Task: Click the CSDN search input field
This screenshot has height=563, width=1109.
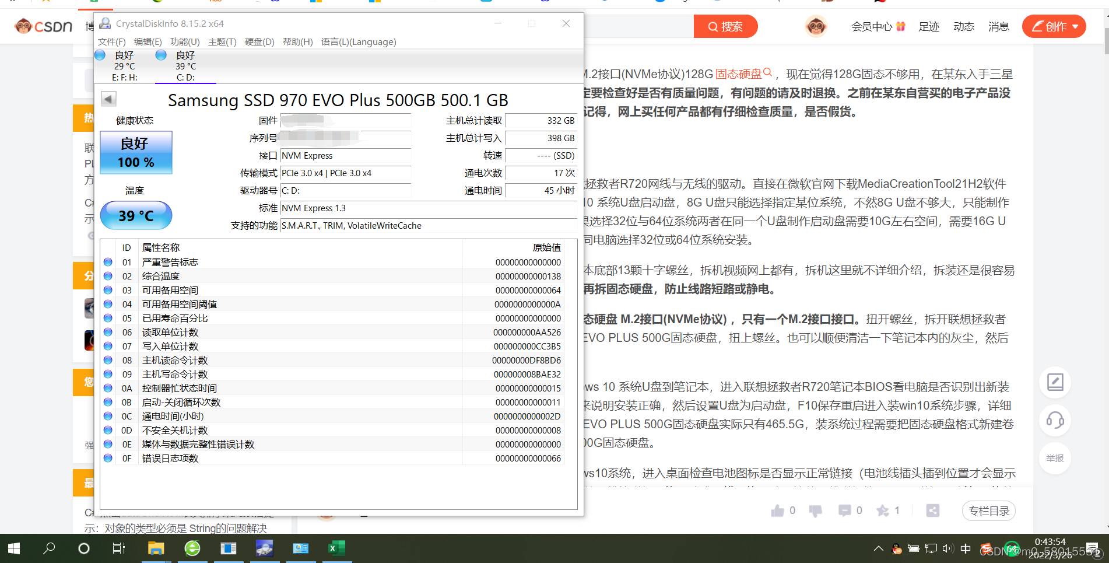Action: (x=638, y=26)
